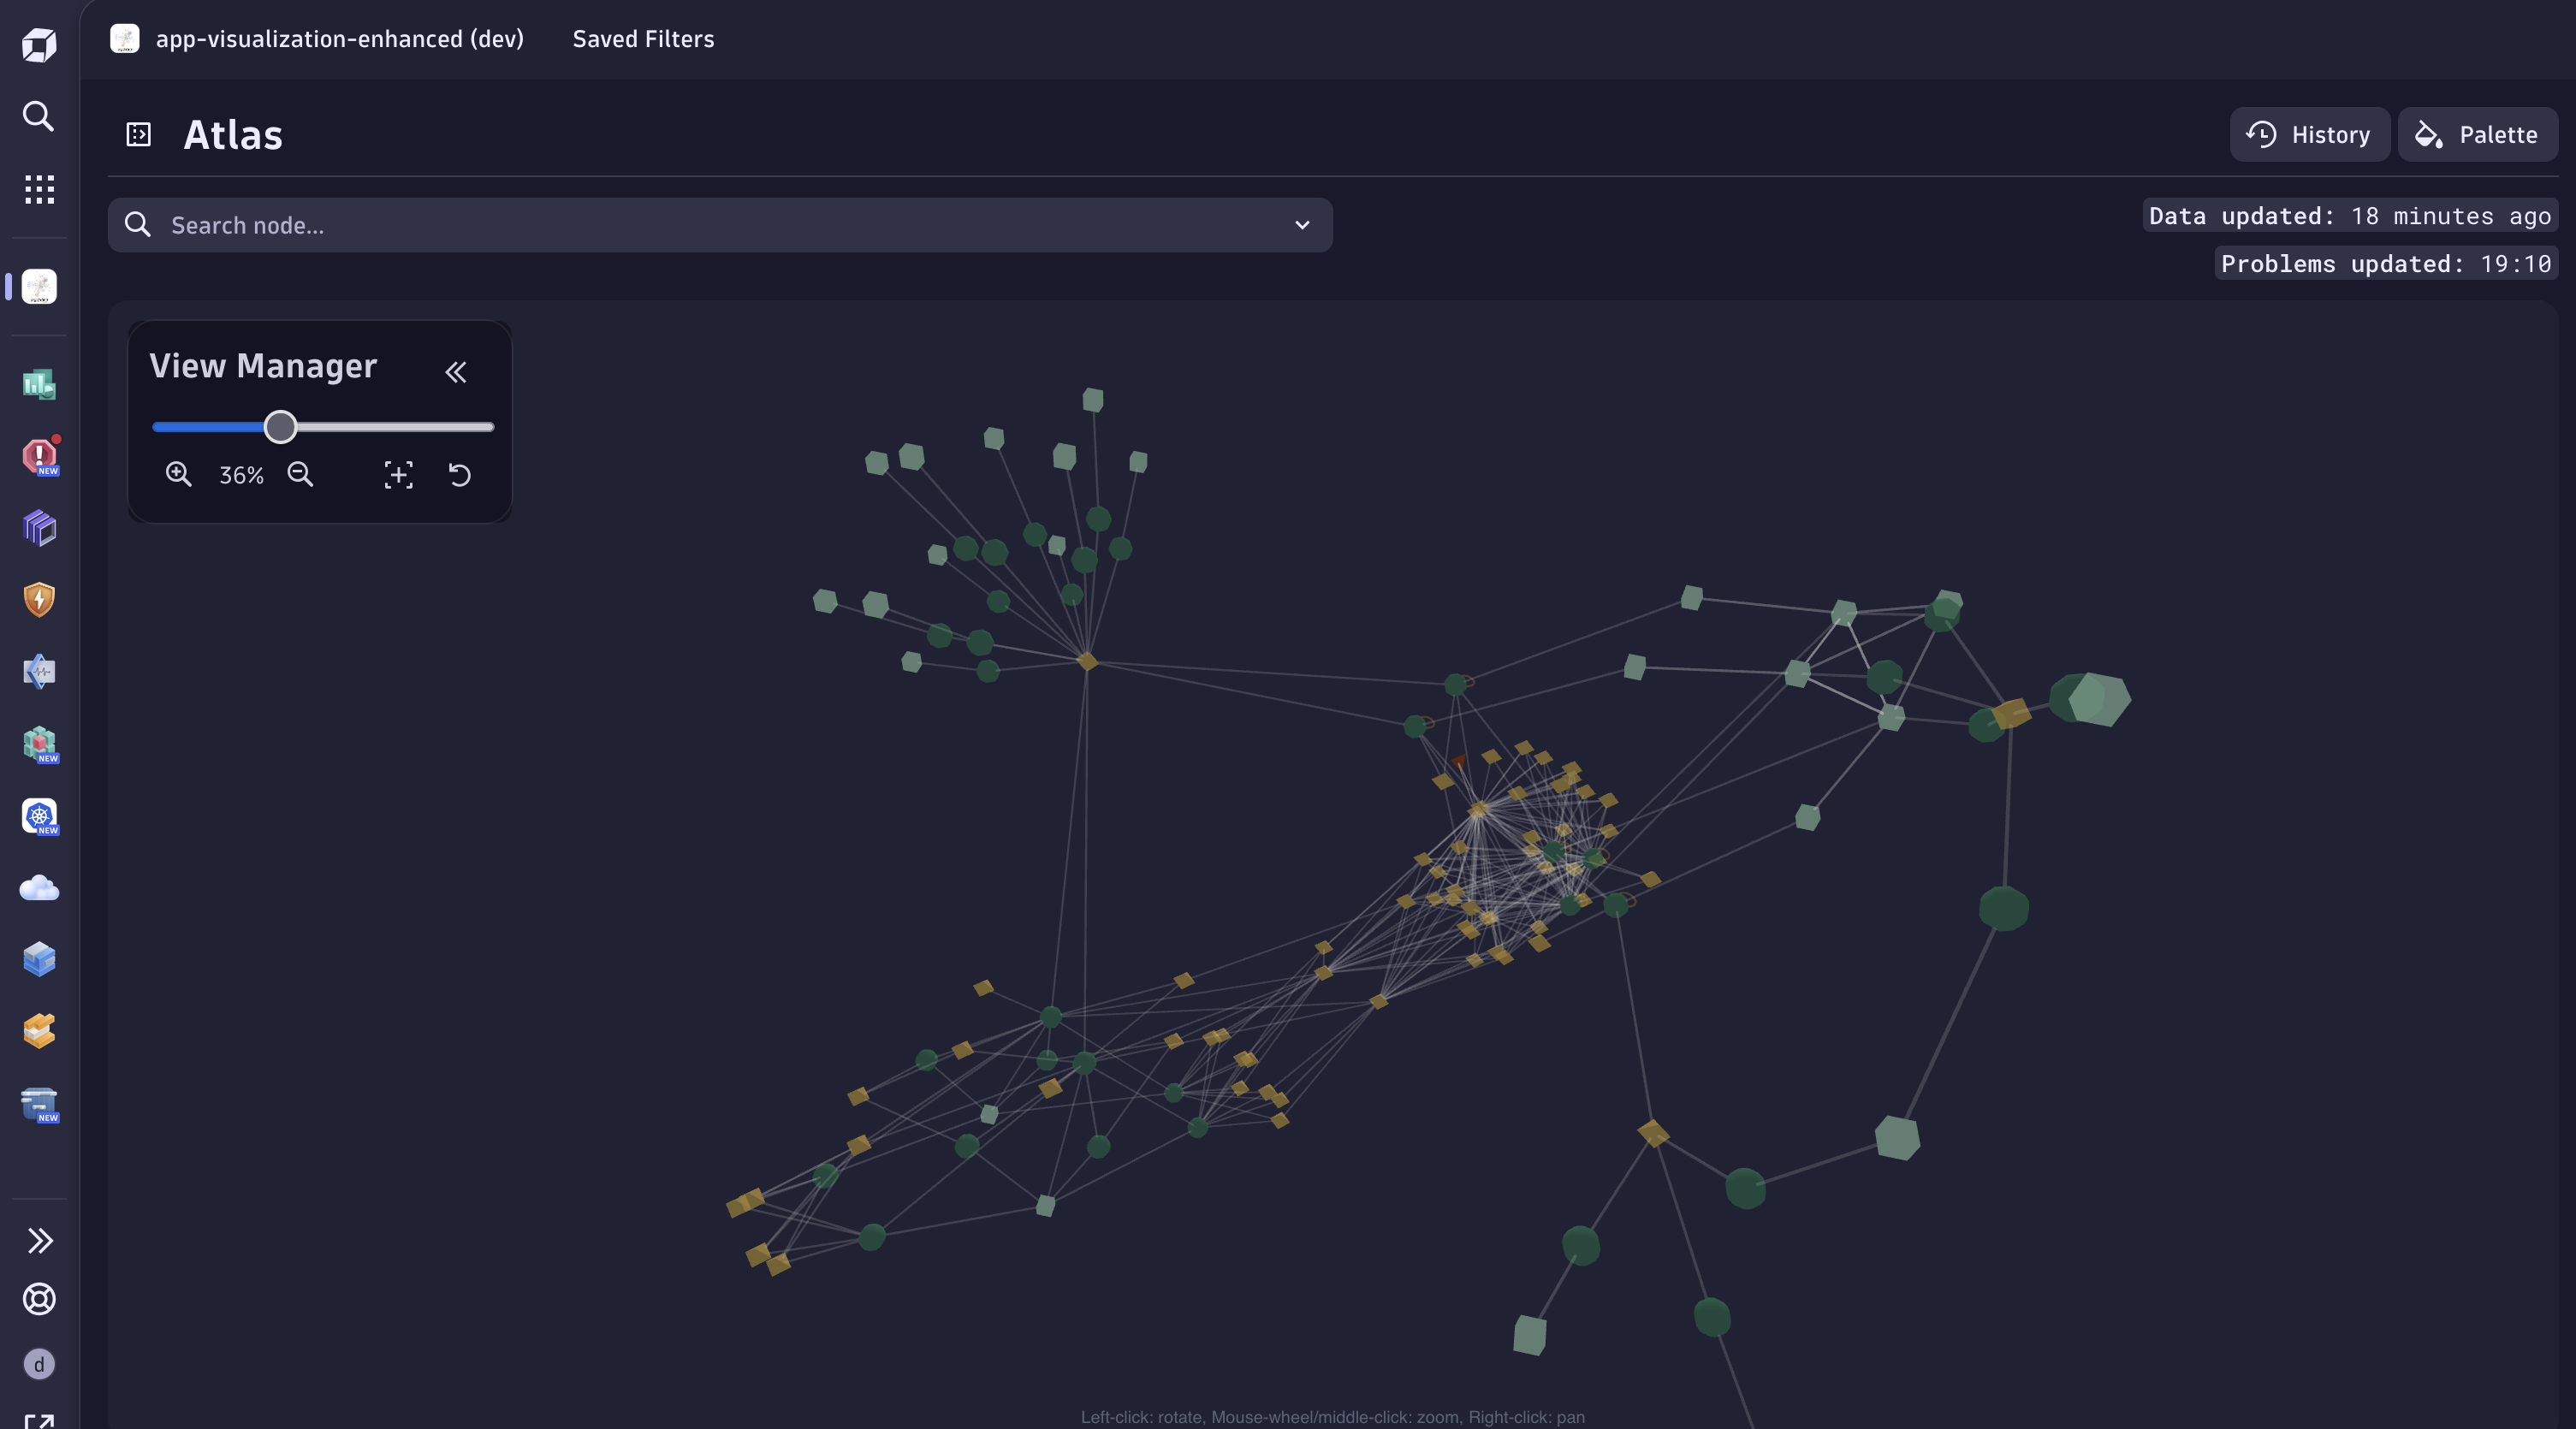This screenshot has height=1429, width=2576.
Task: Fit graph to view using the frame icon
Action: tap(398, 475)
